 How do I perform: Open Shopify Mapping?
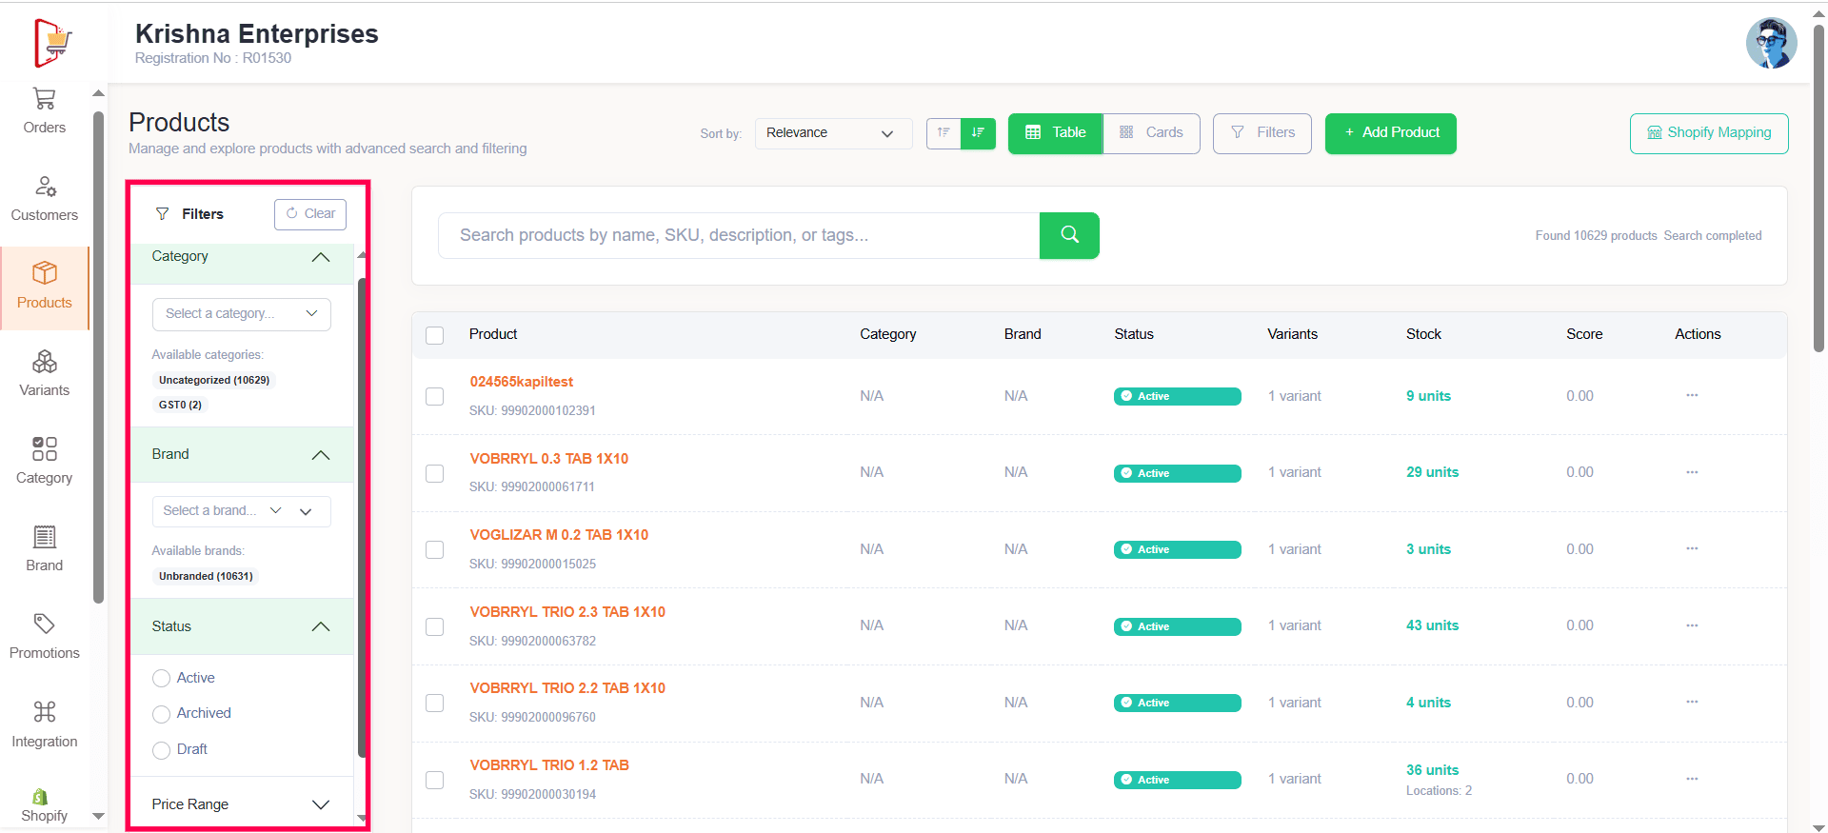(1708, 133)
